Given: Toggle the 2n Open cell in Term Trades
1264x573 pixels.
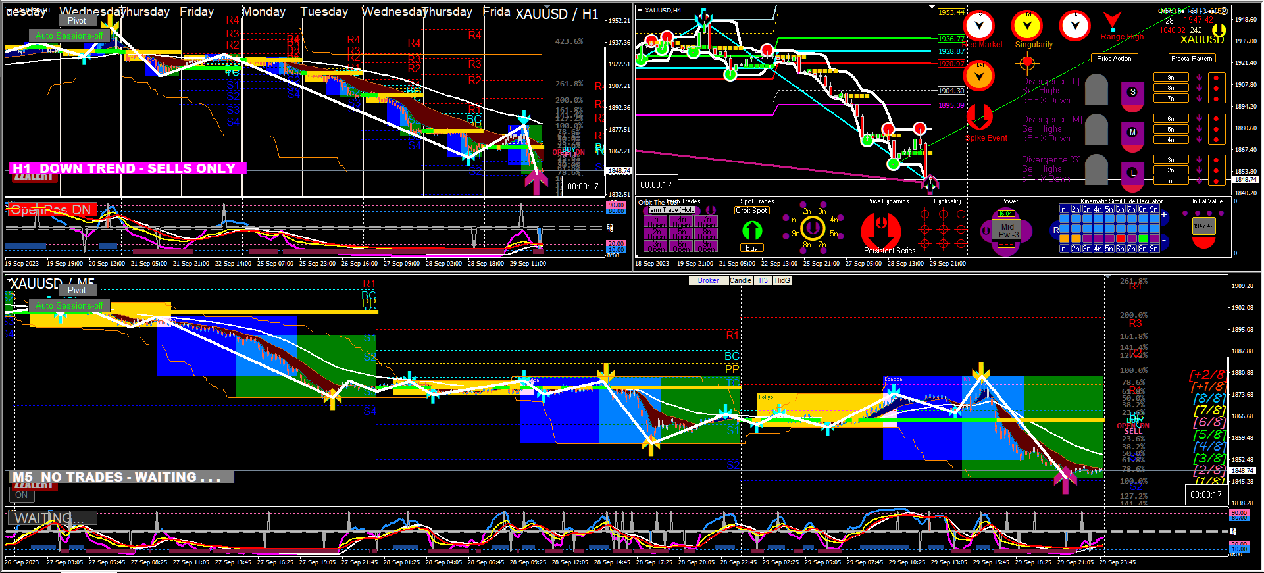Looking at the screenshot, I should [656, 234].
